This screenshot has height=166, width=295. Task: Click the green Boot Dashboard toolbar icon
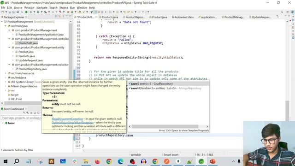pos(26,12)
